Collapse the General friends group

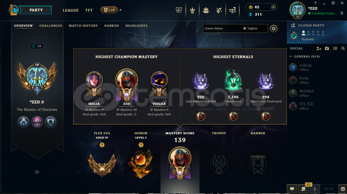291,56
